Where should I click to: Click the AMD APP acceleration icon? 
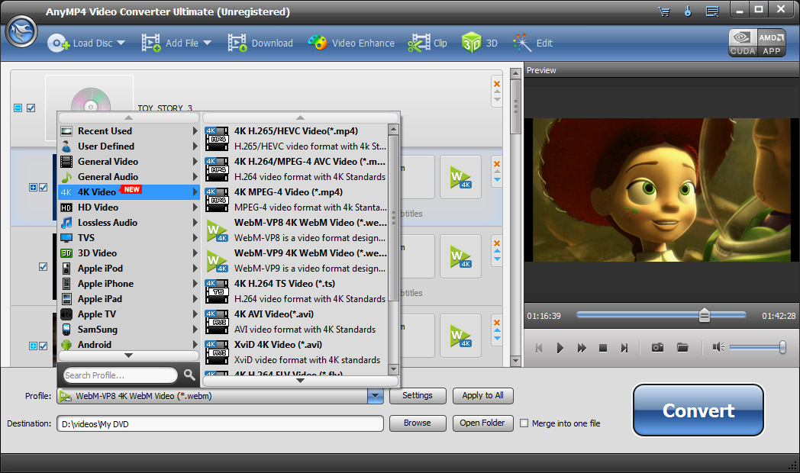[771, 42]
